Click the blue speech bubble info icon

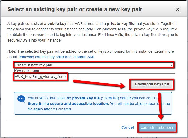21,99
